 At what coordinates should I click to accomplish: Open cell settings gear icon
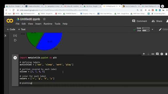[162, 54]
